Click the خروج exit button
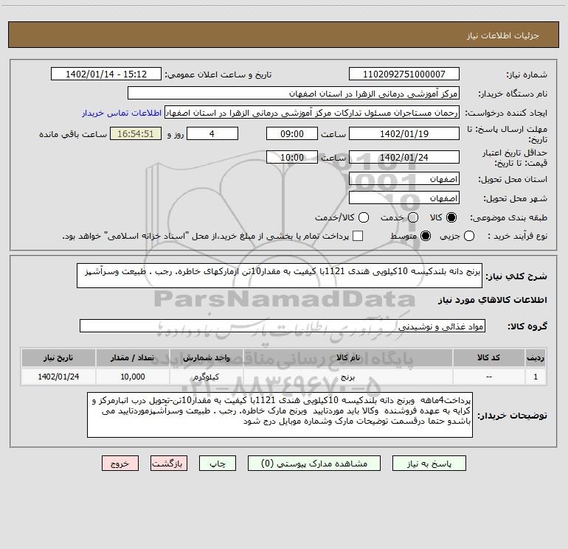Screen dimensions: 568x549 click(120, 464)
